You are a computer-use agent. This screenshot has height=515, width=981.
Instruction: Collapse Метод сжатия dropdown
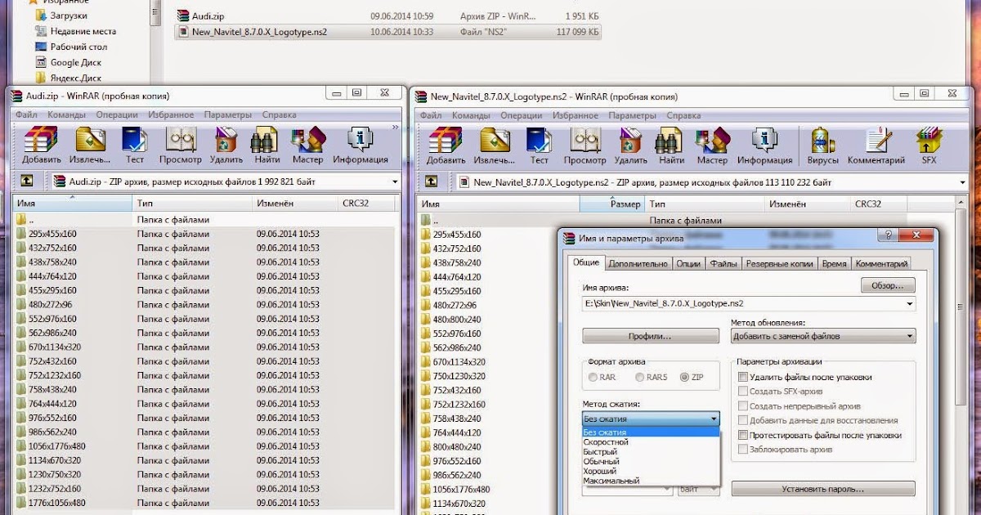[x=714, y=419]
